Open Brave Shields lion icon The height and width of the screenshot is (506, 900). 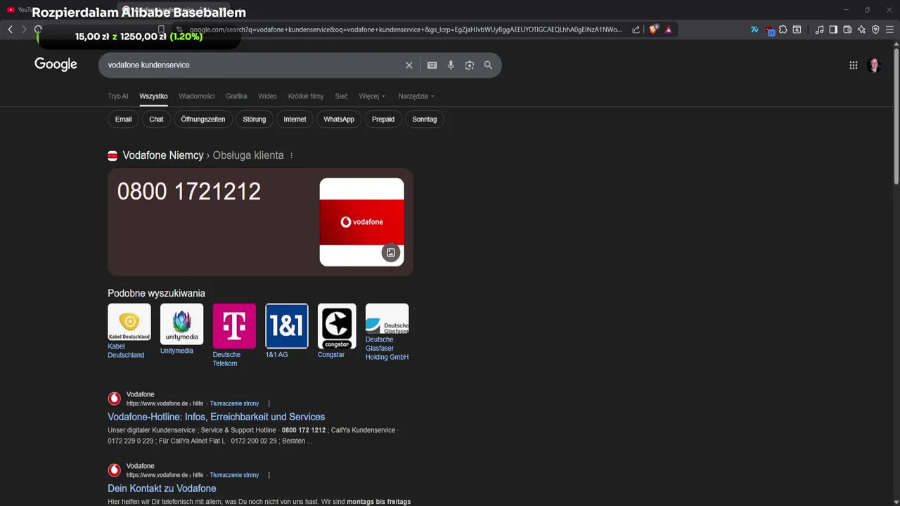[653, 30]
